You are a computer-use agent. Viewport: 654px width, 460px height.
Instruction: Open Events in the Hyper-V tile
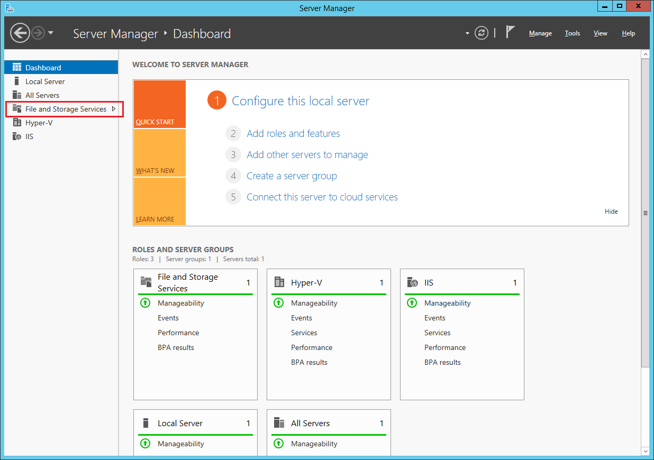pos(302,318)
